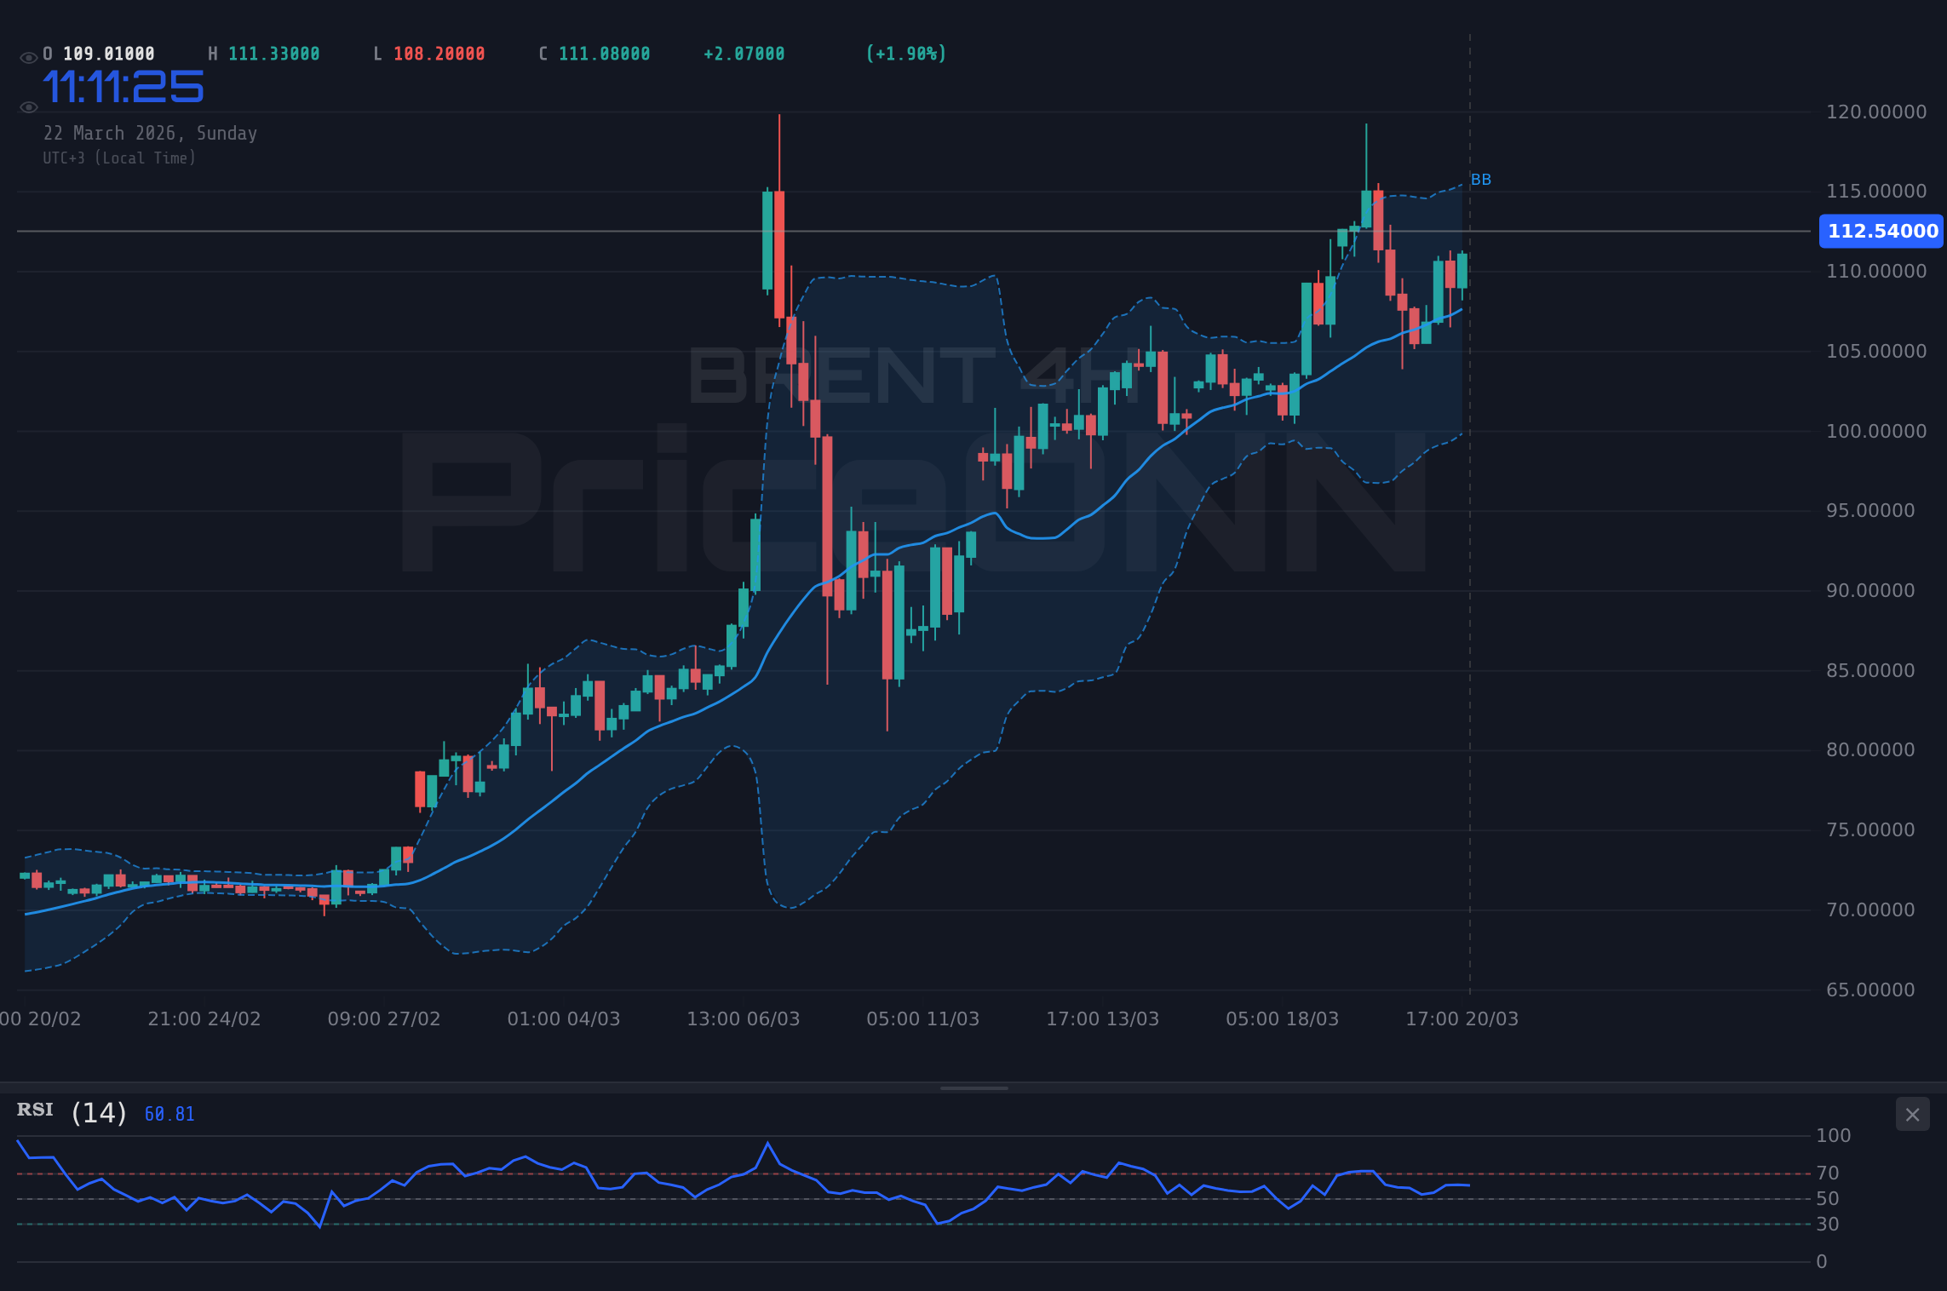The width and height of the screenshot is (1947, 1291).
Task: Click the +1.90% percentage change label
Action: [x=905, y=53]
